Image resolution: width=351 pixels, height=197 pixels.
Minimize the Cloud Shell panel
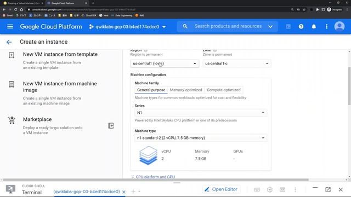pyautogui.click(x=315, y=188)
